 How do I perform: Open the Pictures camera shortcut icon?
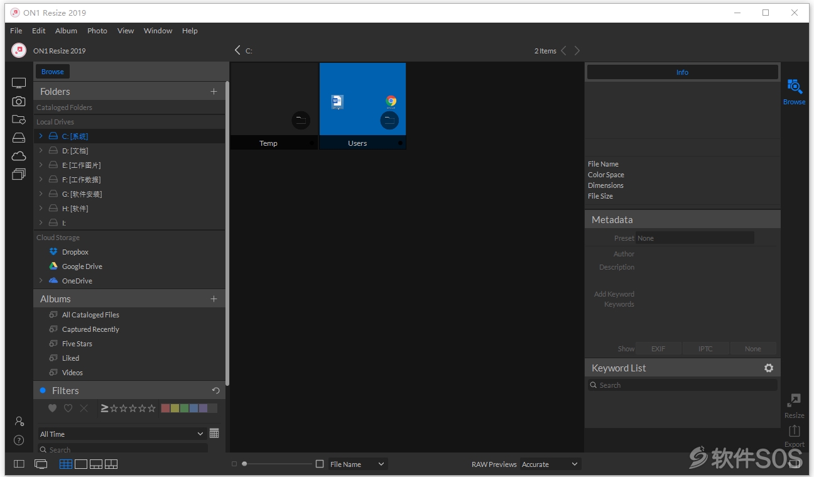point(19,101)
